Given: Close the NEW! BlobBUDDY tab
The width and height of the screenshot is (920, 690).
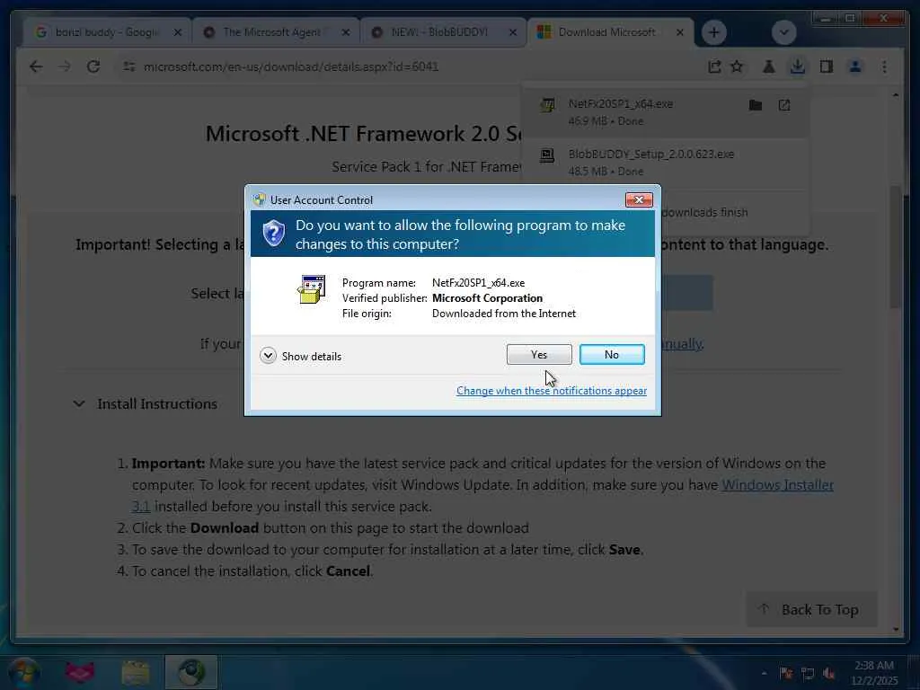Looking at the screenshot, I should click(513, 32).
